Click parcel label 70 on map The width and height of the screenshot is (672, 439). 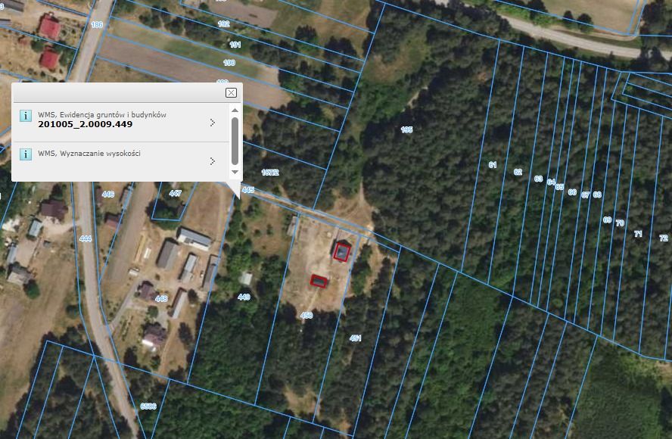pos(620,223)
